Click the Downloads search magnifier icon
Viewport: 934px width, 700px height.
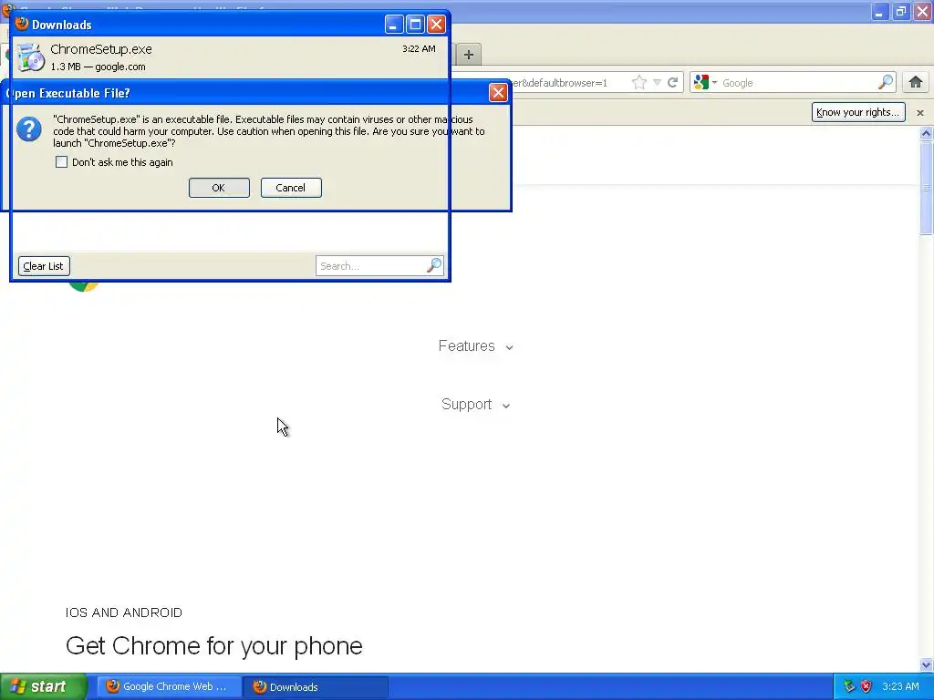click(434, 265)
